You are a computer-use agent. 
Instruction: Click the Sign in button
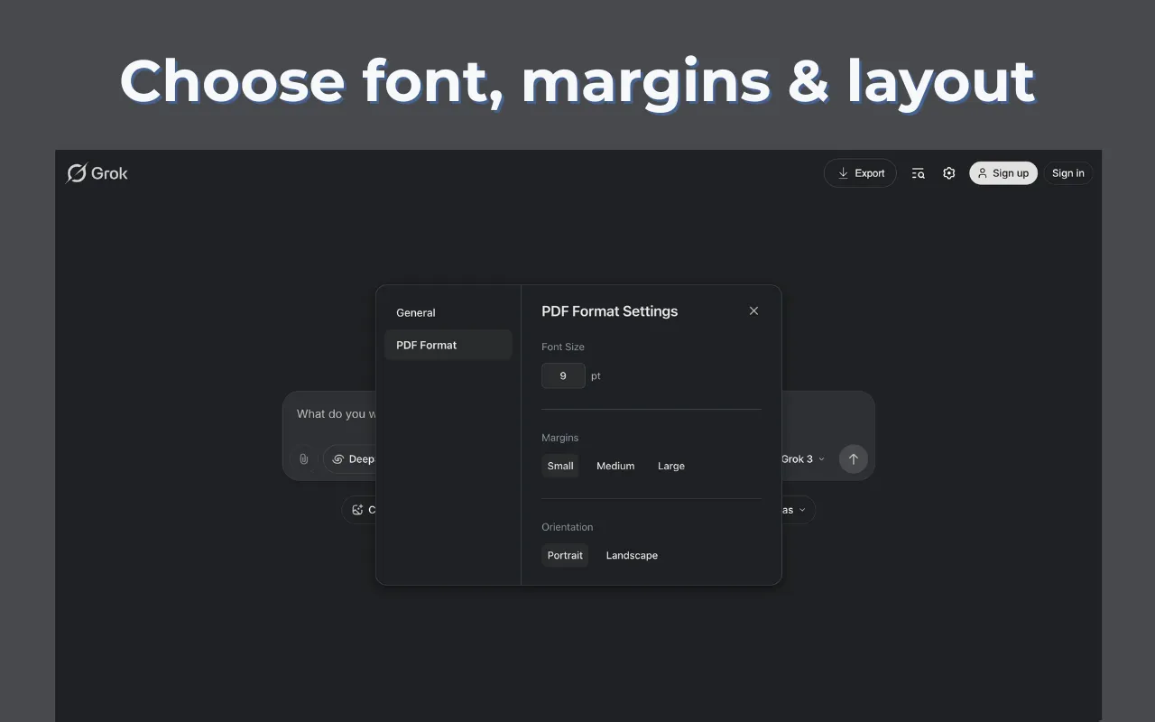pyautogui.click(x=1068, y=173)
